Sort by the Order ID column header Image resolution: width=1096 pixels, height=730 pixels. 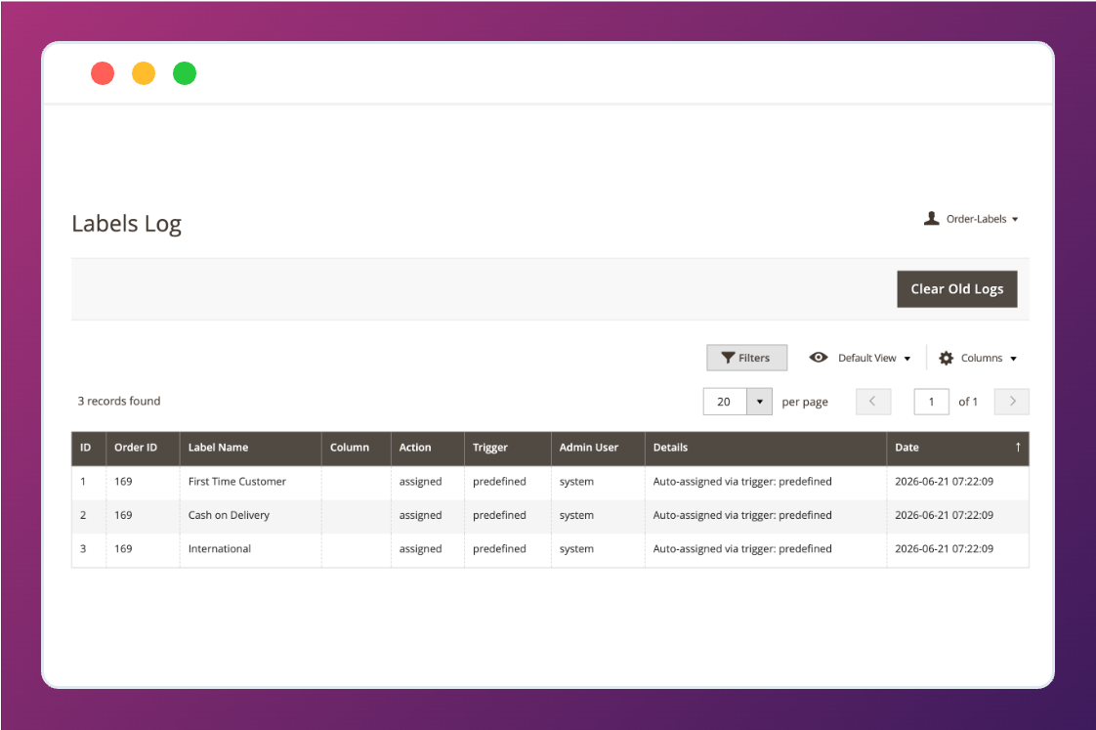[143, 448]
